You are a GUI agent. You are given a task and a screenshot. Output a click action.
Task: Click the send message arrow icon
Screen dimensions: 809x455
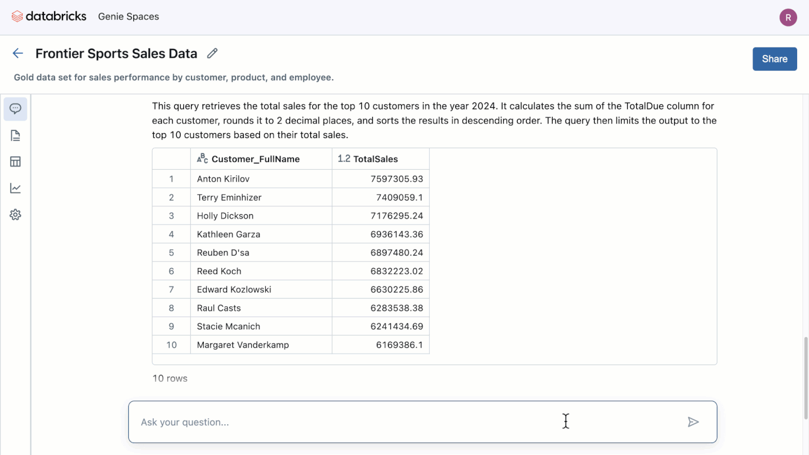pos(694,422)
